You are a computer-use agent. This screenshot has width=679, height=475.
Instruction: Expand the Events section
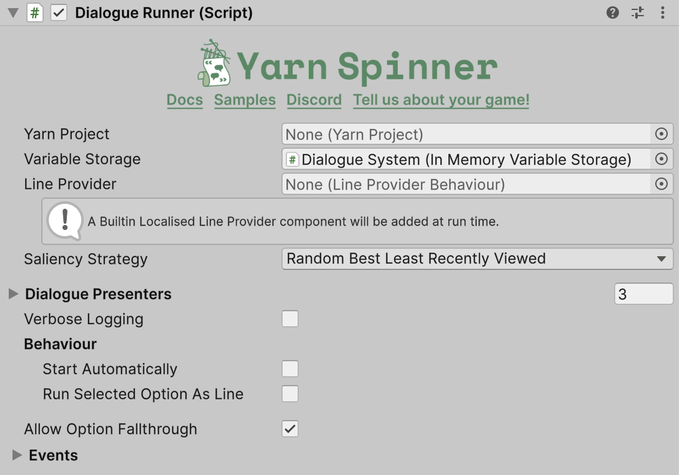[17, 455]
